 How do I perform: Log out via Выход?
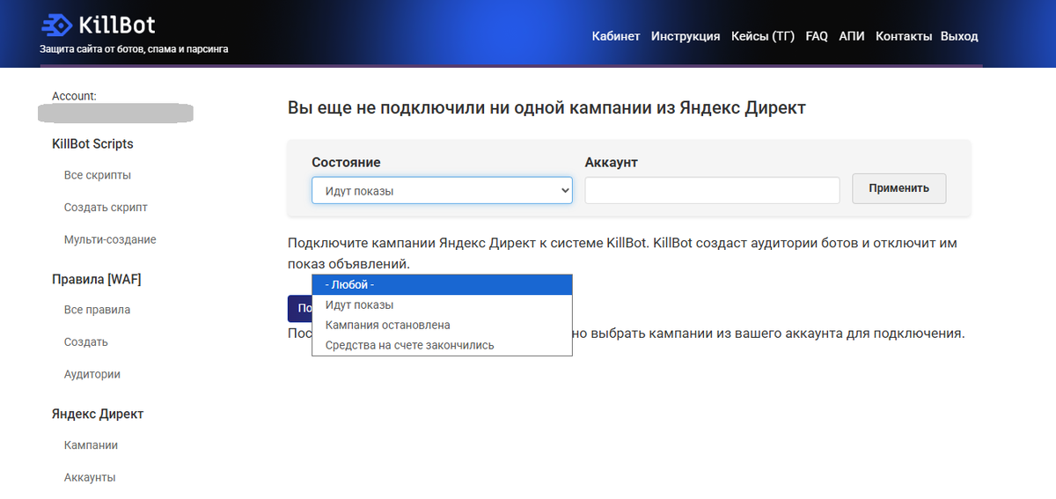pyautogui.click(x=959, y=36)
